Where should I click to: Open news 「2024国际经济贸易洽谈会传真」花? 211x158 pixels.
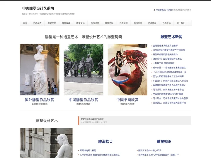coord(170,72)
